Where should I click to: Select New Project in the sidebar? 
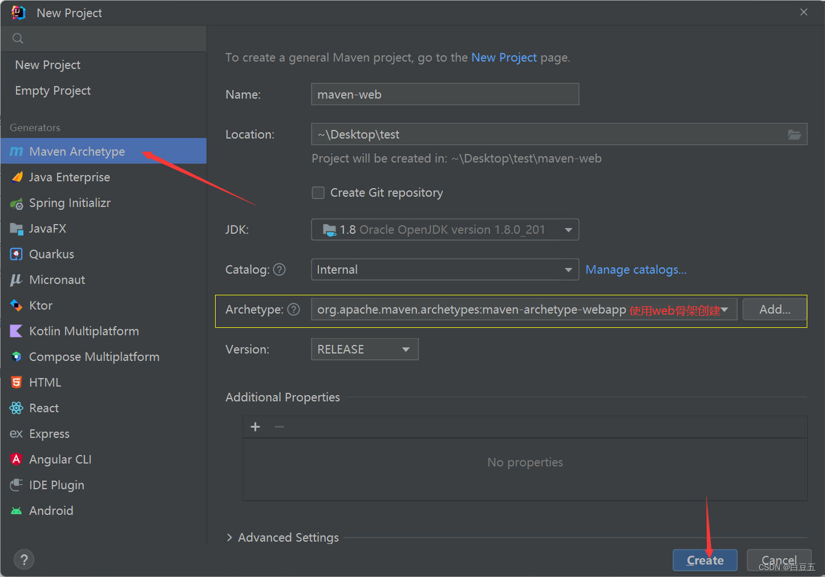tap(48, 65)
